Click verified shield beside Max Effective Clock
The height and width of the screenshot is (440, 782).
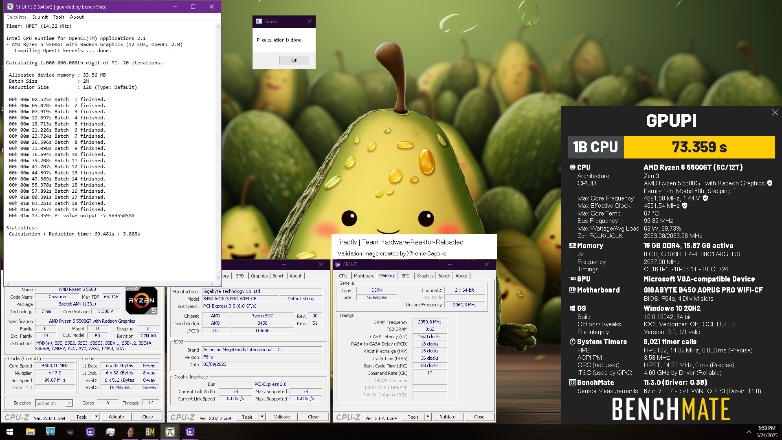coord(685,206)
